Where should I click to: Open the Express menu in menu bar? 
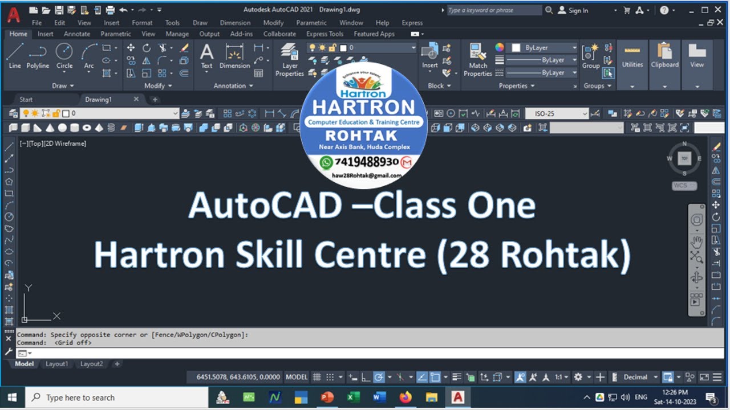tap(412, 23)
